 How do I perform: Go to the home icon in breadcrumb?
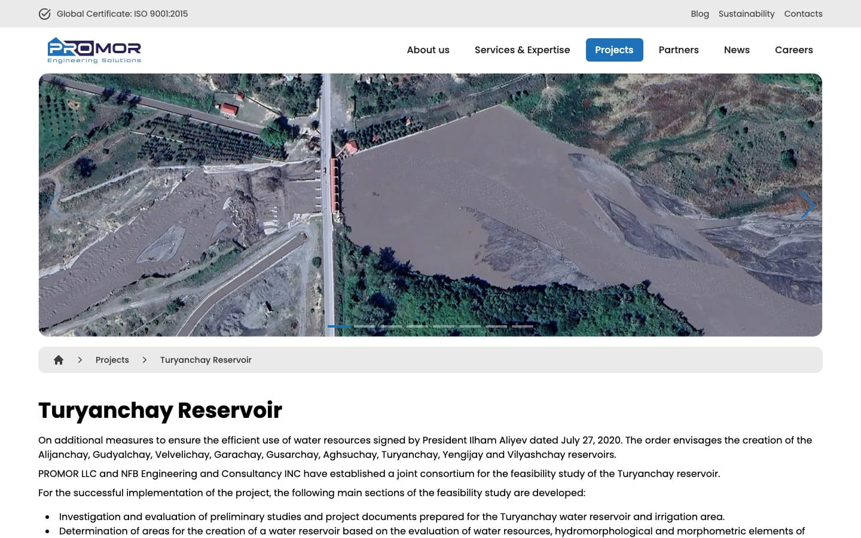(x=59, y=360)
